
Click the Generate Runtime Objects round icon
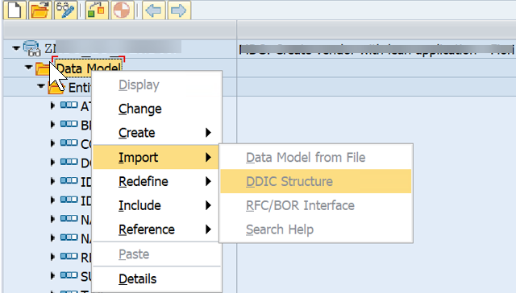pos(122,10)
